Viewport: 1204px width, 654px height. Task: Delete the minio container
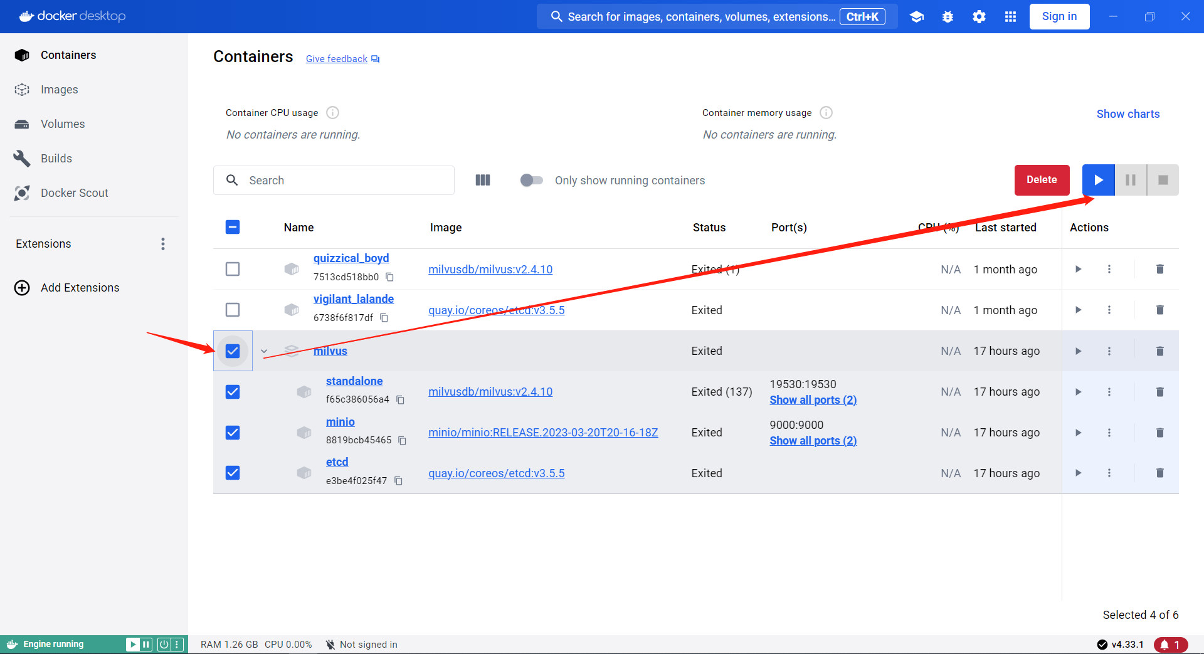[x=1160, y=433]
